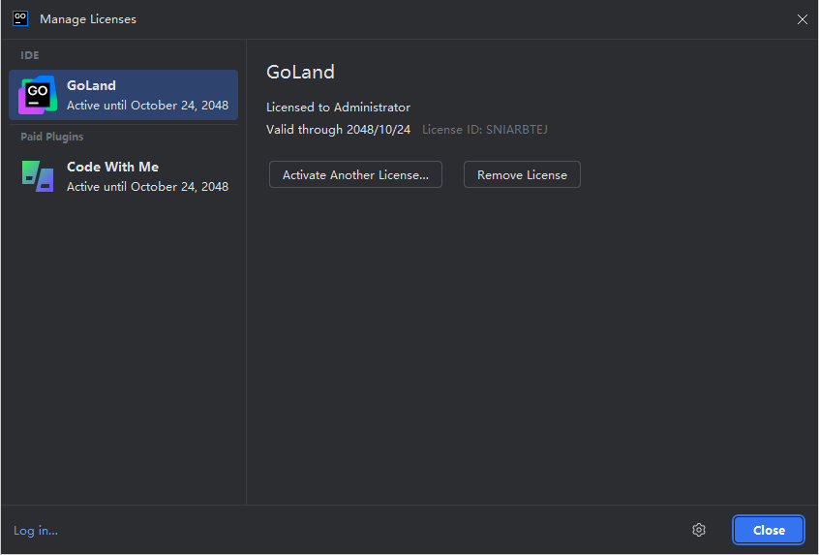The height and width of the screenshot is (555, 819).
Task: Open the gear settings icon at the bottom
Action: (699, 530)
